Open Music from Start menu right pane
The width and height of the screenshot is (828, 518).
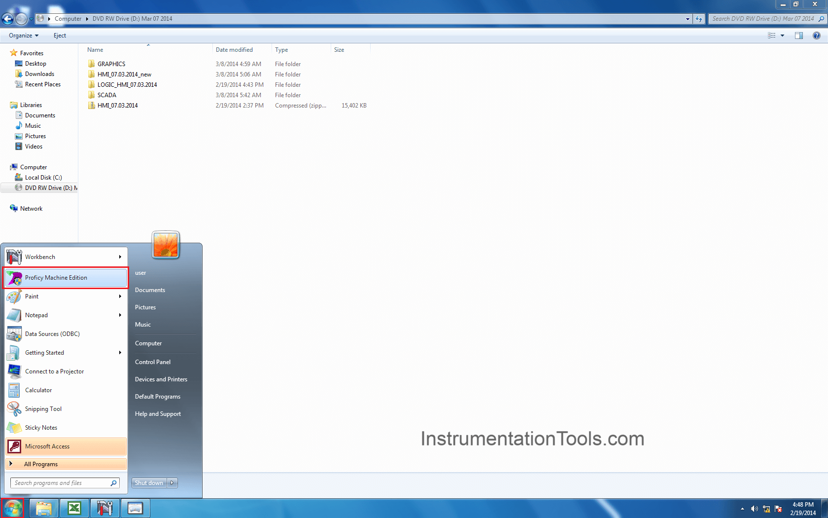tap(143, 325)
